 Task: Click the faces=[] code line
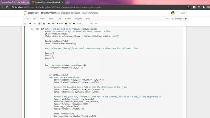coord(50,53)
